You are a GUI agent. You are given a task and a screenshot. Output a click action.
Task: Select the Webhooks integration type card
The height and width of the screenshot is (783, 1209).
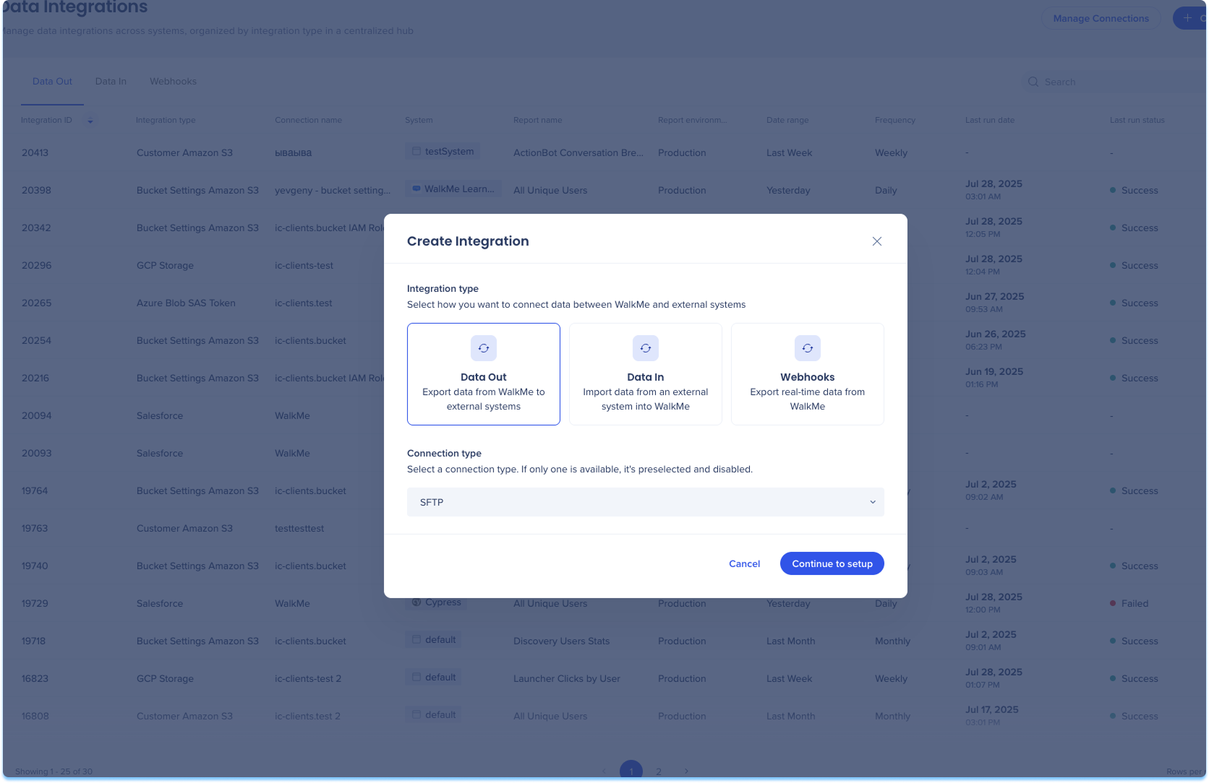[x=807, y=374]
